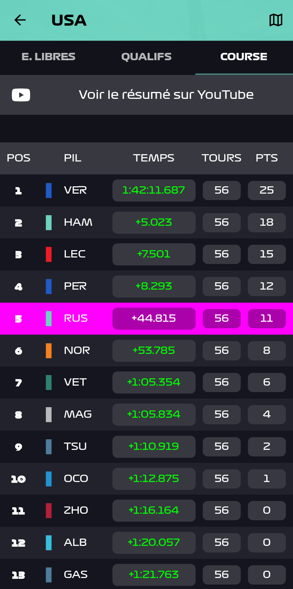
Task: Select driver name TSU
Action: [x=75, y=447]
